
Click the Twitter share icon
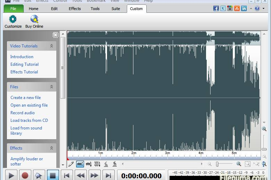[x=223, y=8]
